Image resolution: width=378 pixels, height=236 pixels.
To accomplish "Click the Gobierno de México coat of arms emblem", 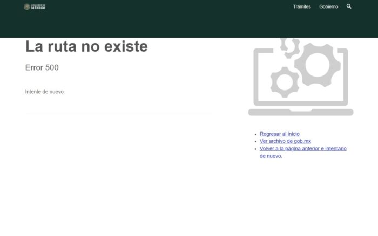I will (x=26, y=6).
